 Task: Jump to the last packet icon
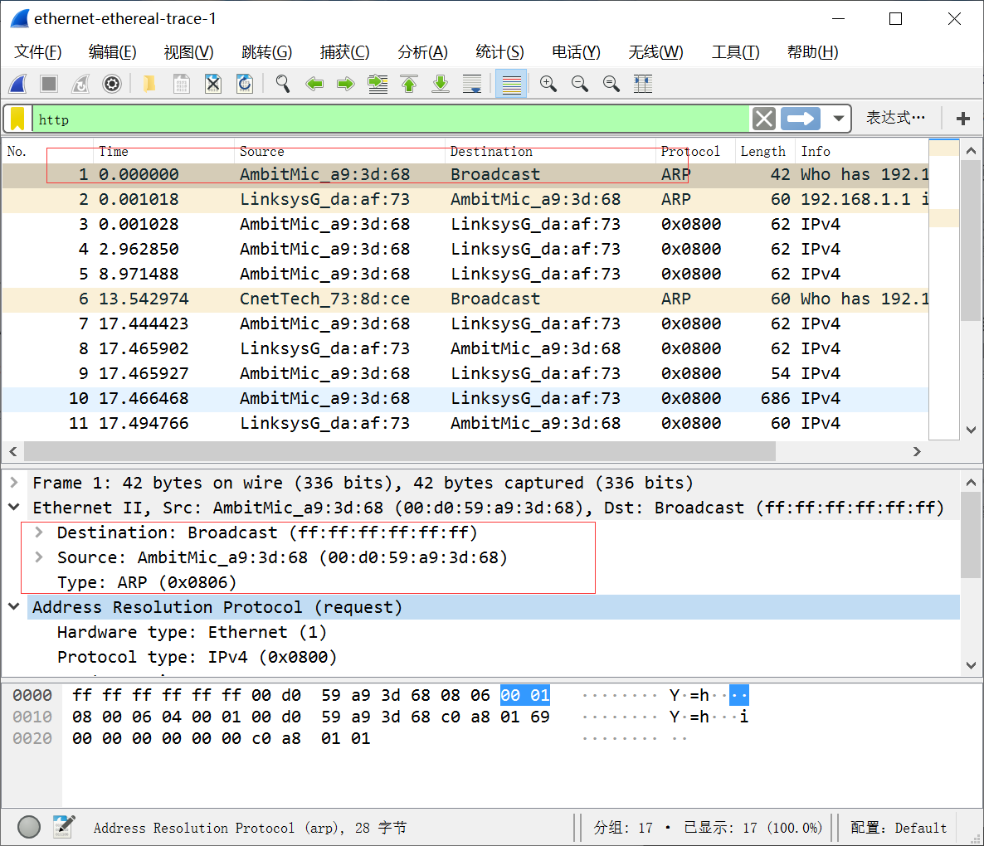pos(441,84)
